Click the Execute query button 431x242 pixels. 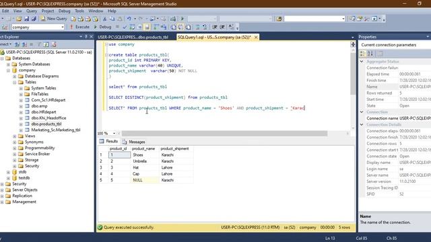click(x=79, y=27)
